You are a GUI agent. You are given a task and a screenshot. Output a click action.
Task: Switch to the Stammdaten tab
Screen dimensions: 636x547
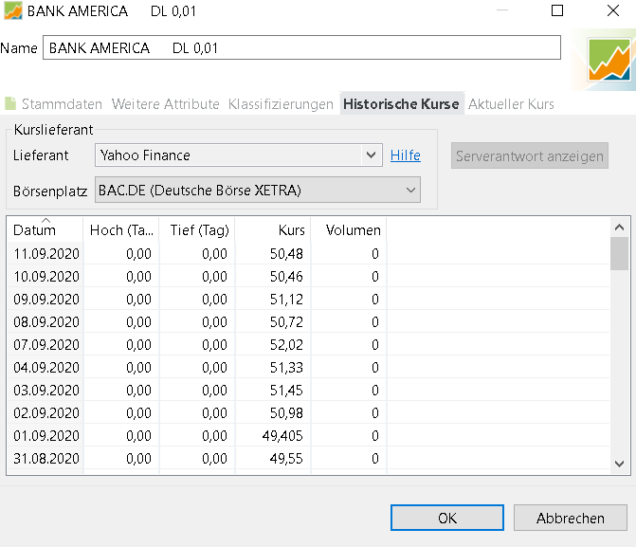pyautogui.click(x=63, y=104)
